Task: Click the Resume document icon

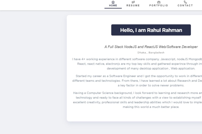Action: [133, 2]
